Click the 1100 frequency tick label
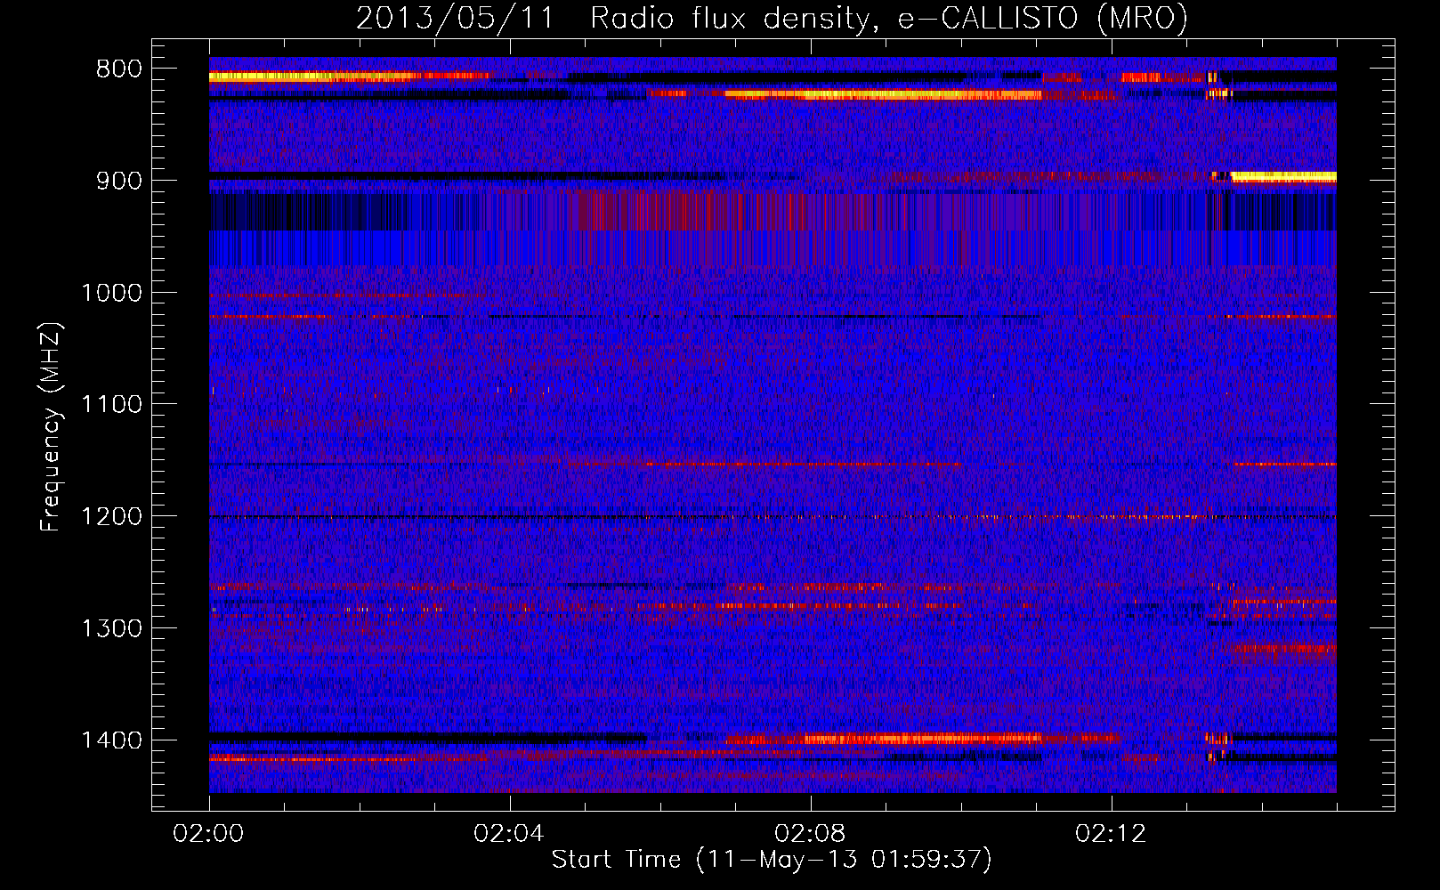The image size is (1440, 890). pos(111,405)
